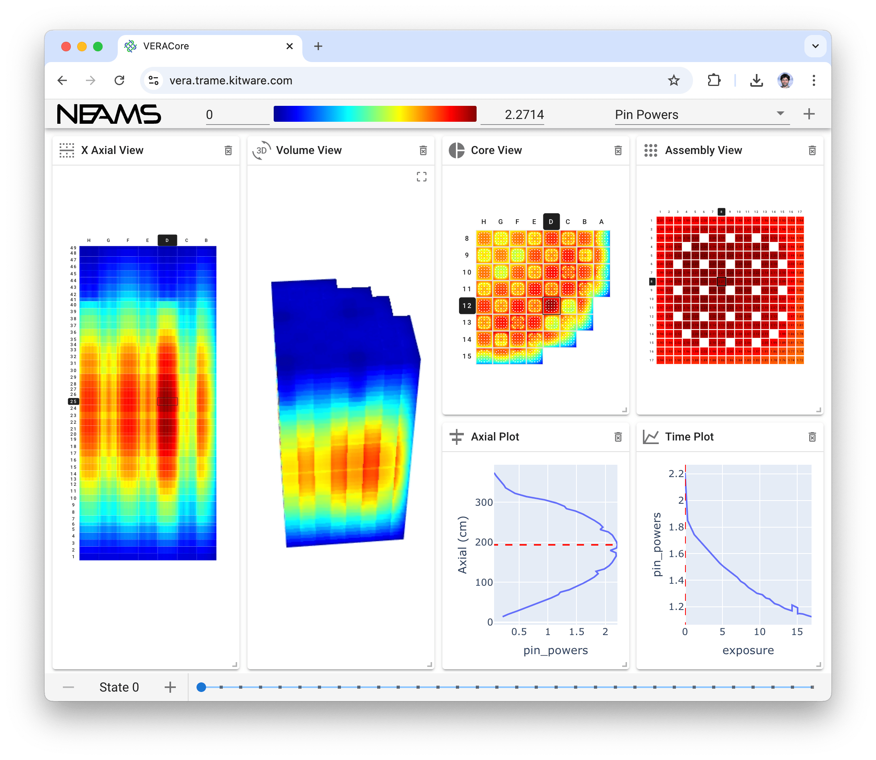Screen dimensions: 876x760
Task: Delete the Assembly View panel
Action: [x=812, y=150]
